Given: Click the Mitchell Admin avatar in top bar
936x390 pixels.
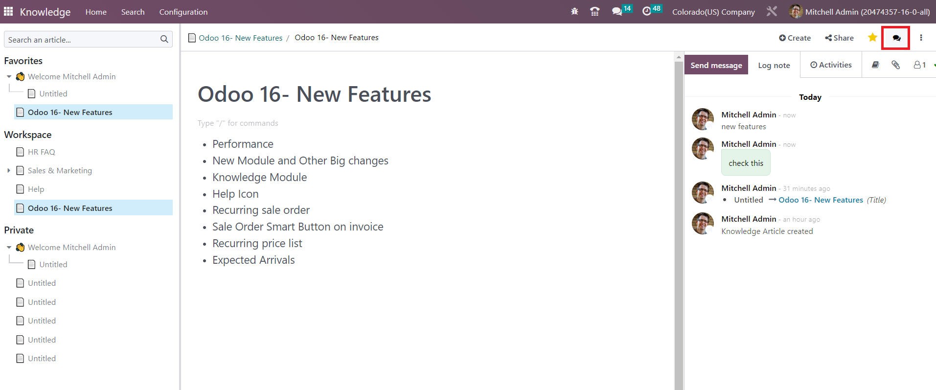Looking at the screenshot, I should (x=796, y=11).
